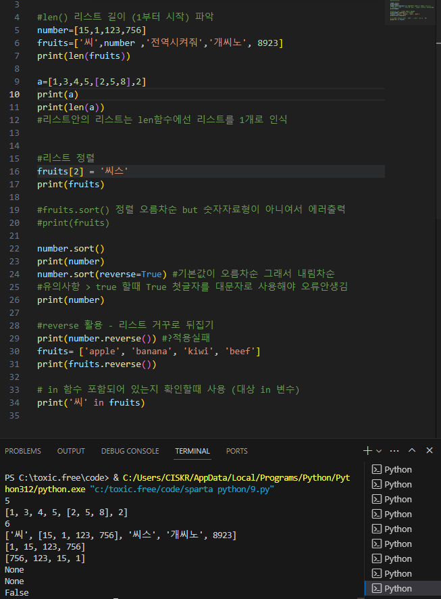Place cursor in the print(a) line
The height and width of the screenshot is (599, 441).
[x=57, y=95]
